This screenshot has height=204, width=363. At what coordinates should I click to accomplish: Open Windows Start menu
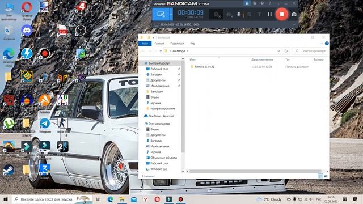coord(6,199)
